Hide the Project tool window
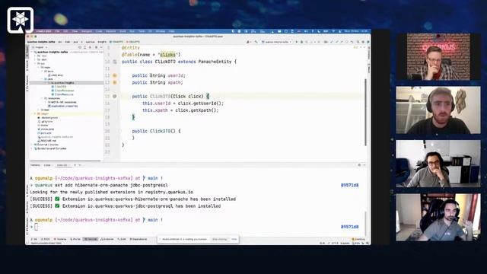Screen dimensions: 487x274 tap(101, 47)
